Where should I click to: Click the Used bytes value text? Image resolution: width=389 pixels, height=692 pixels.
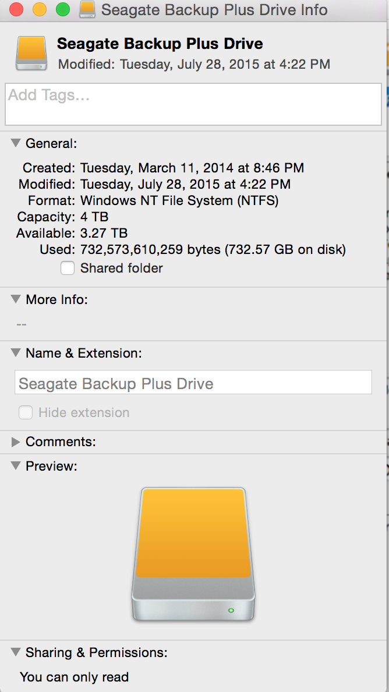[x=213, y=250]
